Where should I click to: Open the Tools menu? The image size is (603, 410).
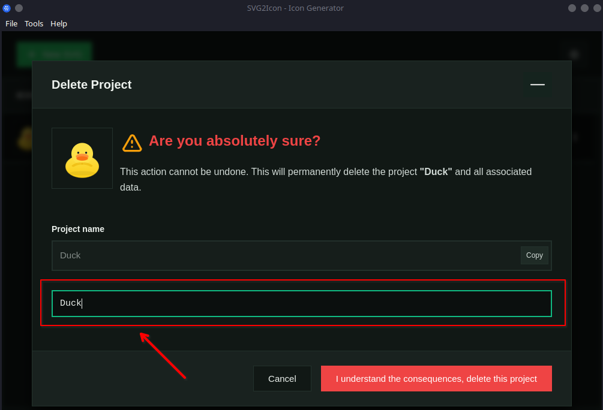34,23
